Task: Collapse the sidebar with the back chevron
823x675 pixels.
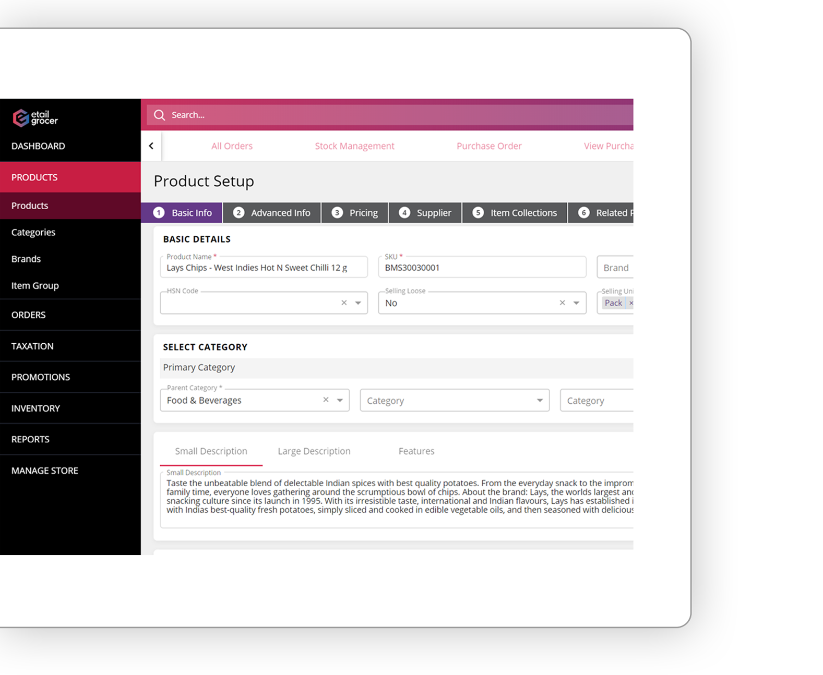Action: click(x=151, y=146)
